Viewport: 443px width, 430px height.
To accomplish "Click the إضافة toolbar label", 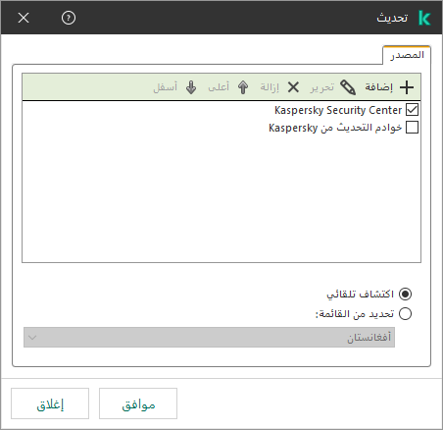I will [379, 87].
